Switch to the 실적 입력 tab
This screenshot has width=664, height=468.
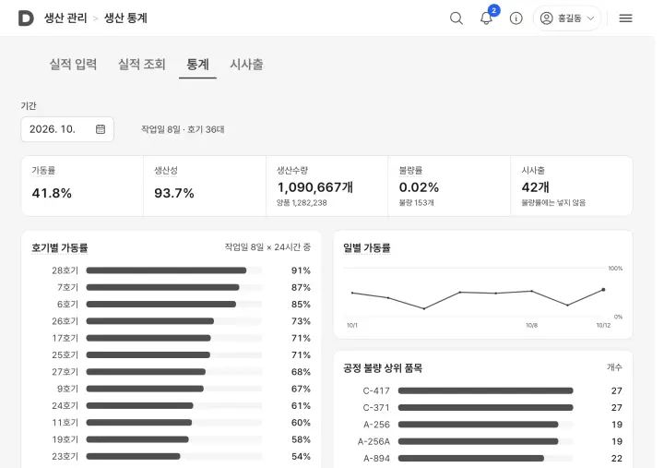(73, 64)
